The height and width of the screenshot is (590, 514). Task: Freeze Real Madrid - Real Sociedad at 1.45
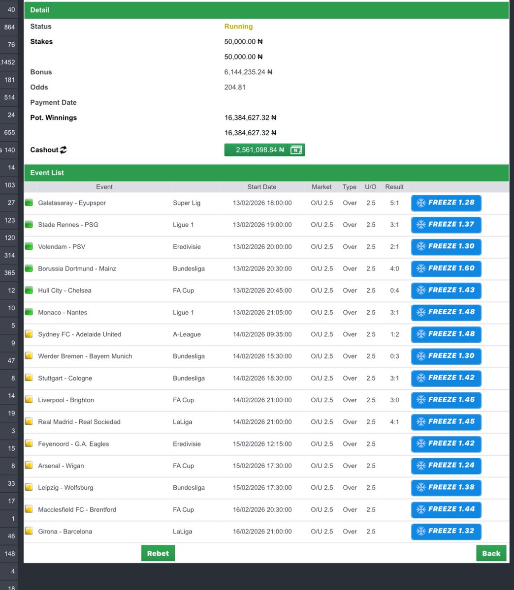[446, 422]
